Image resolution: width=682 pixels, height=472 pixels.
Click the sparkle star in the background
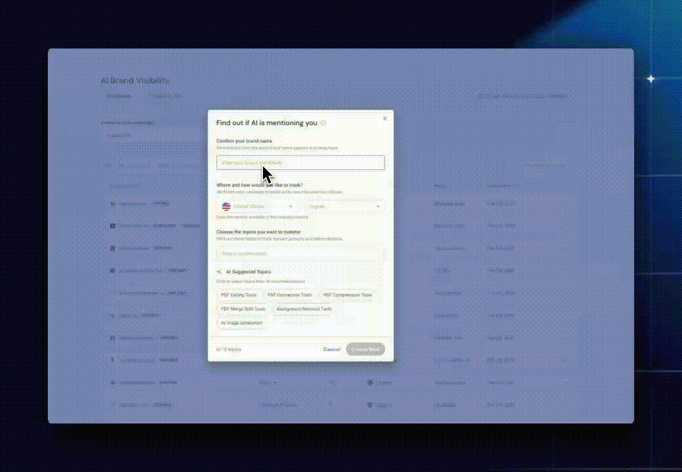[651, 79]
